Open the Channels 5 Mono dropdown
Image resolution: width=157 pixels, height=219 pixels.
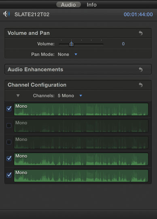70,96
